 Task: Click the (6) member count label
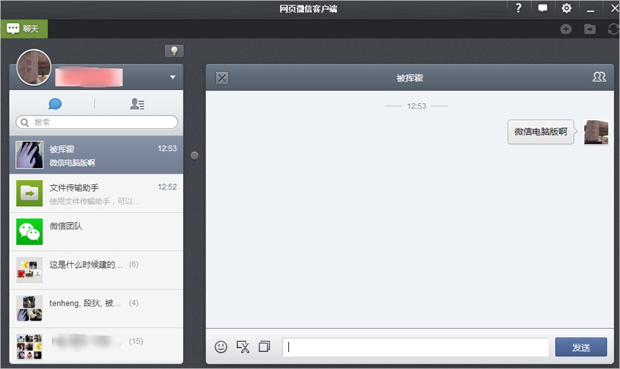pos(133,264)
